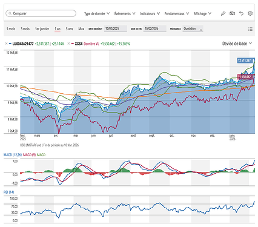Select the 5 ans period
258x227 pixels.
click(69, 29)
